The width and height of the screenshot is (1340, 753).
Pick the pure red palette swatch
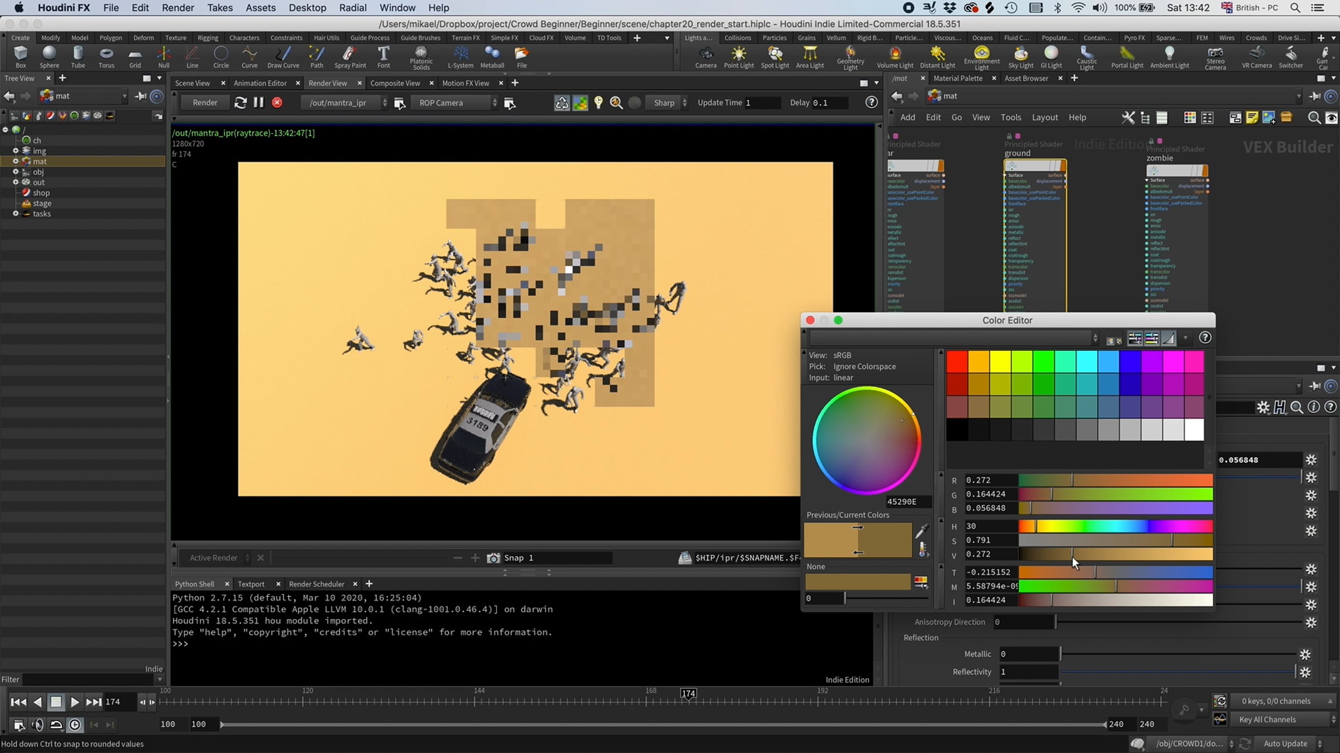click(957, 362)
